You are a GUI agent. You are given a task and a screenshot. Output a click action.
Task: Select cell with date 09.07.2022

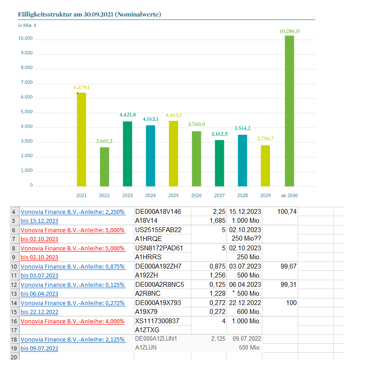click(x=244, y=338)
